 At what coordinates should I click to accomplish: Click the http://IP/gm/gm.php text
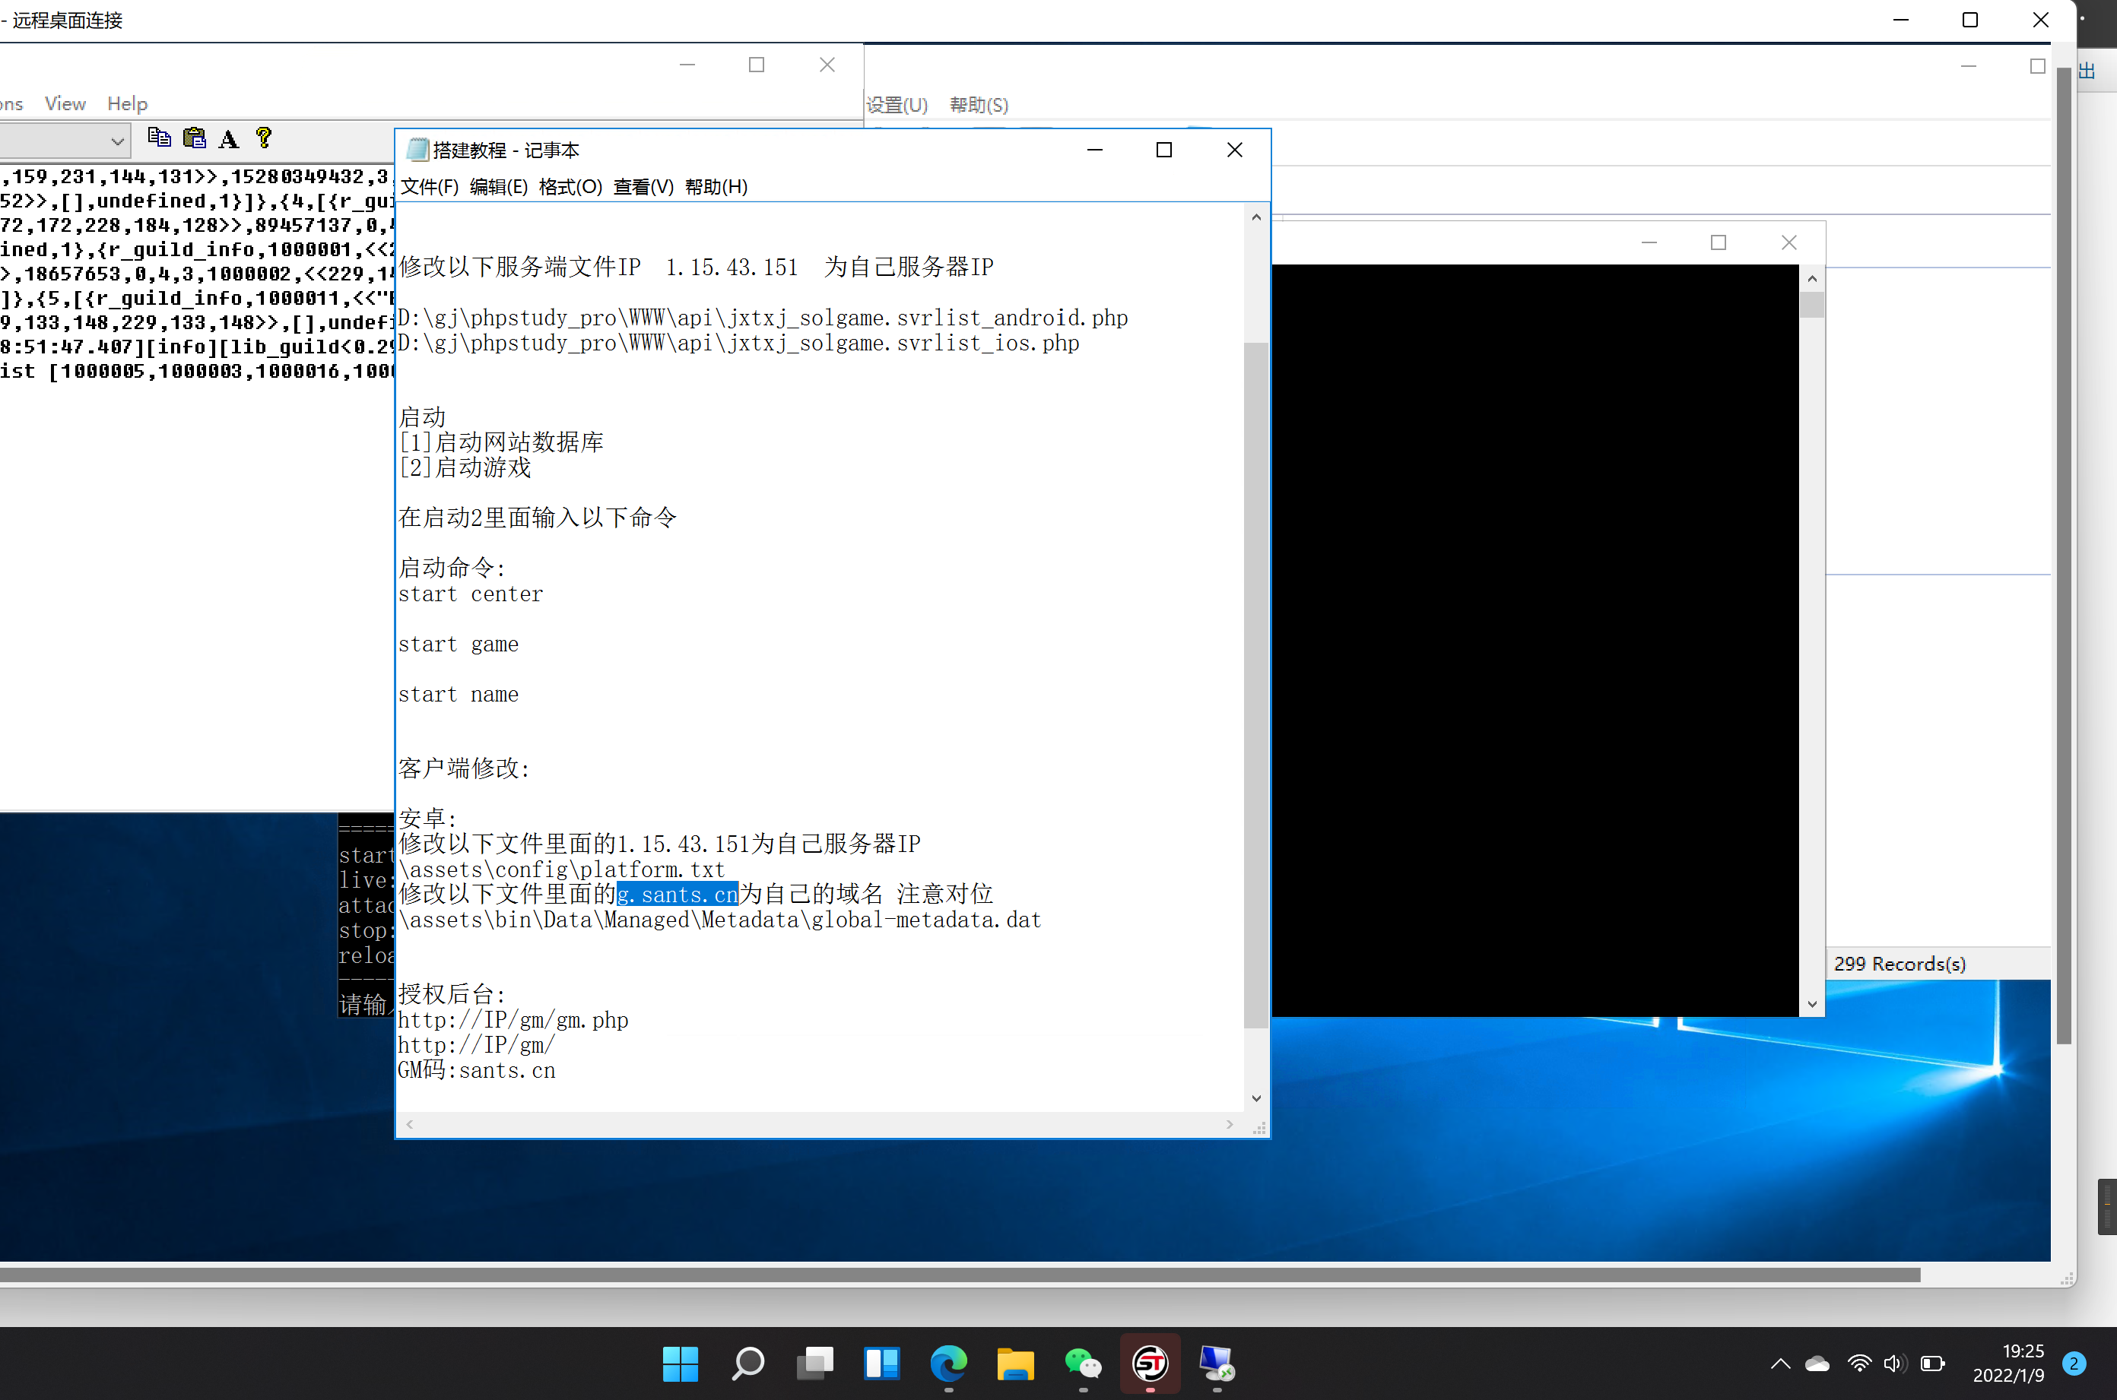513,1020
